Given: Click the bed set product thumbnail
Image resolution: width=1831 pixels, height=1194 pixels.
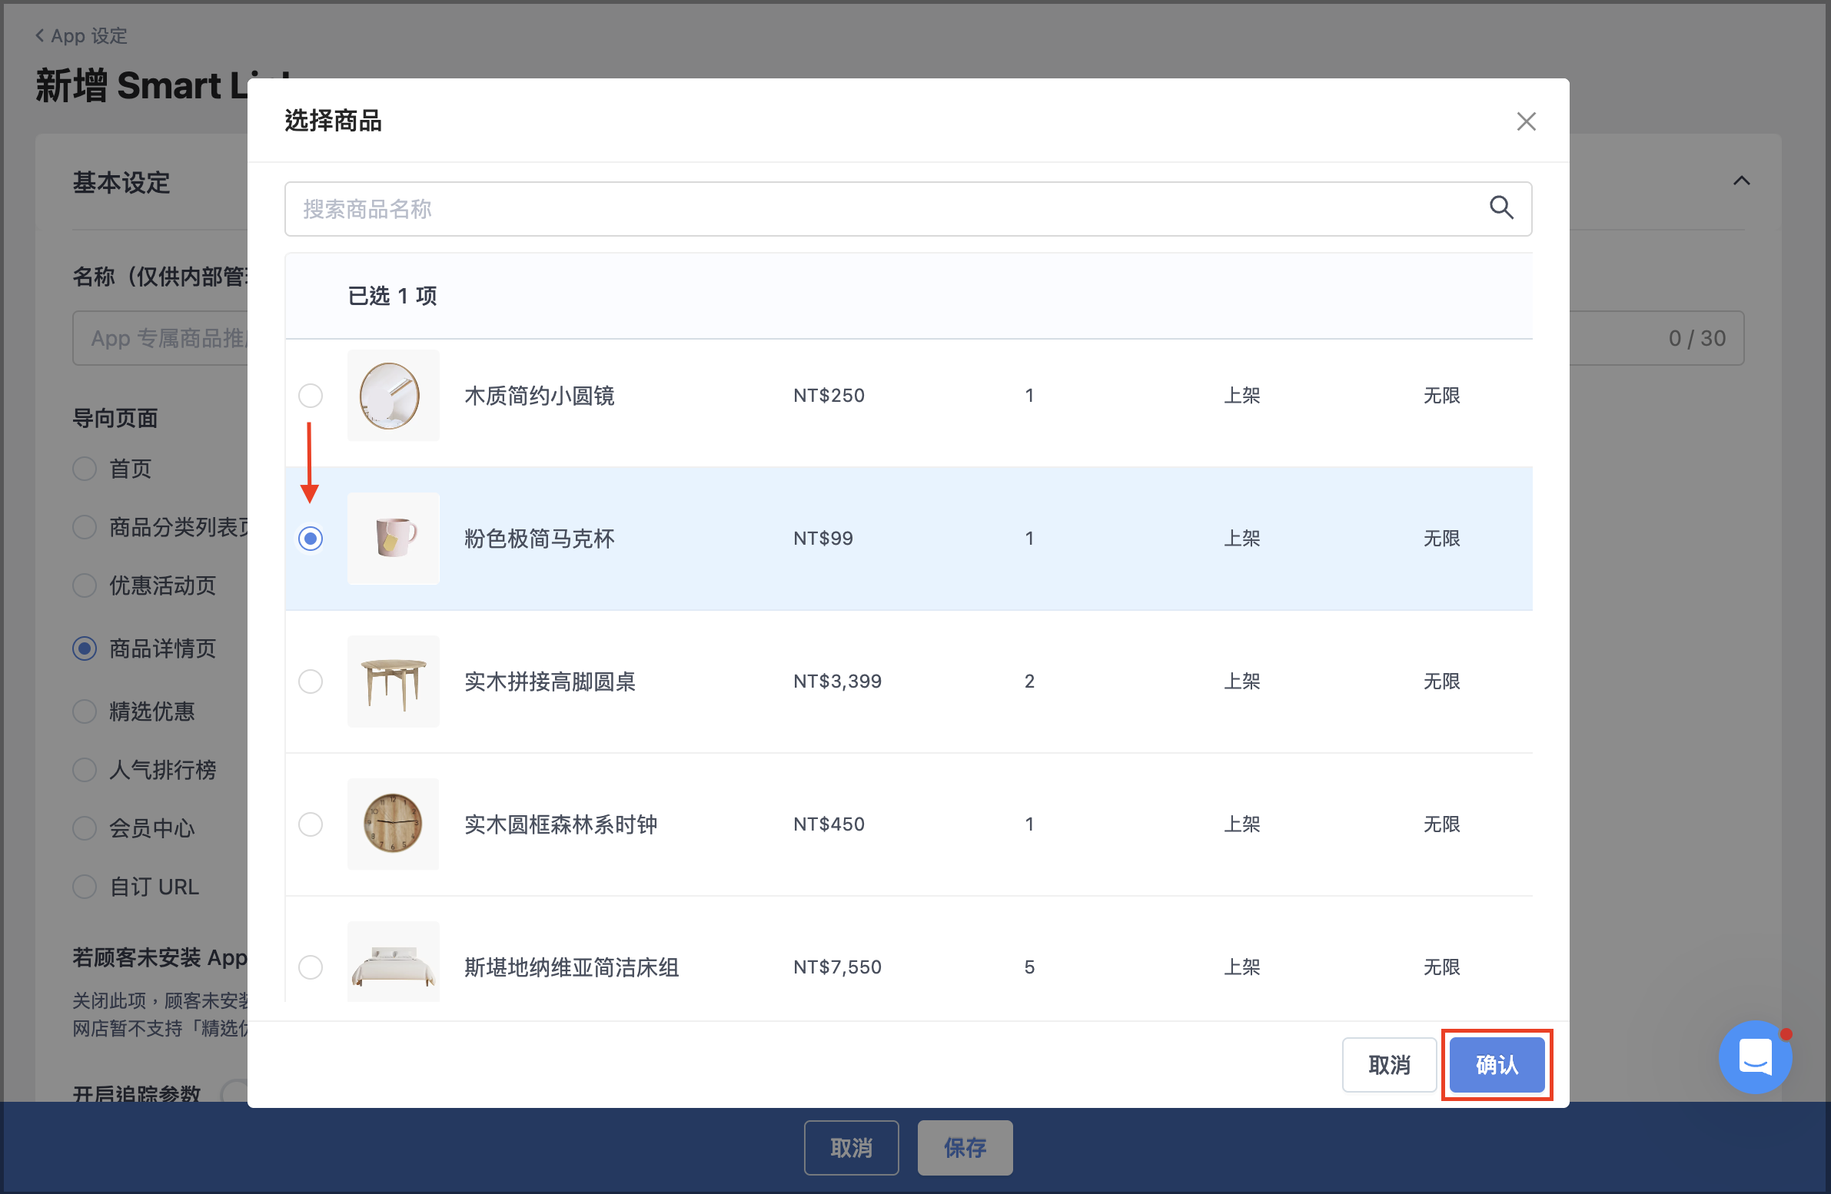Looking at the screenshot, I should [393, 962].
